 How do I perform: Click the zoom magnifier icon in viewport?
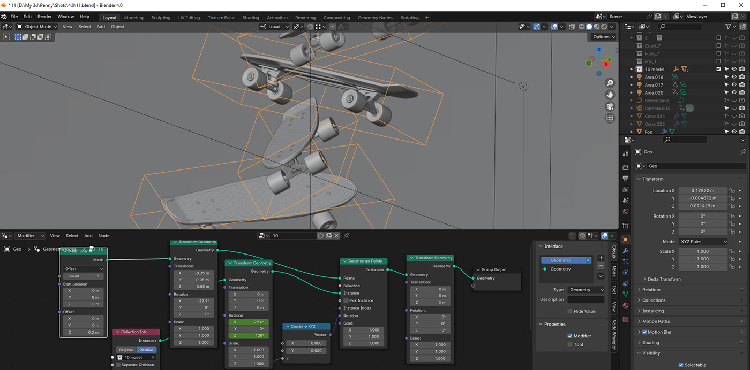coord(610,83)
